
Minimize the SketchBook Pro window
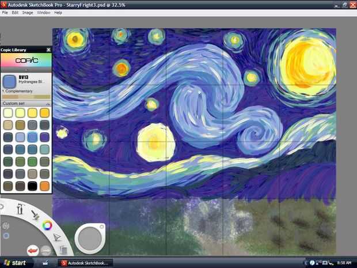[337, 5]
